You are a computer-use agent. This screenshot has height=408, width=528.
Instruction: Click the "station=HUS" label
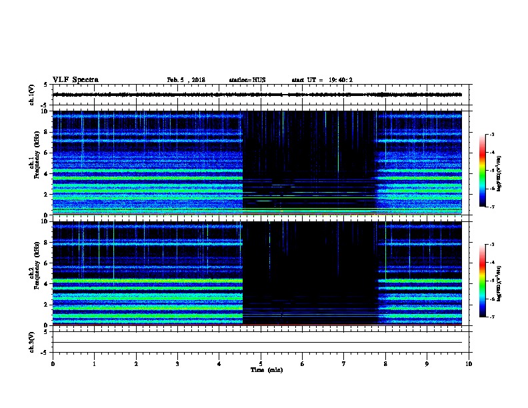click(x=247, y=80)
